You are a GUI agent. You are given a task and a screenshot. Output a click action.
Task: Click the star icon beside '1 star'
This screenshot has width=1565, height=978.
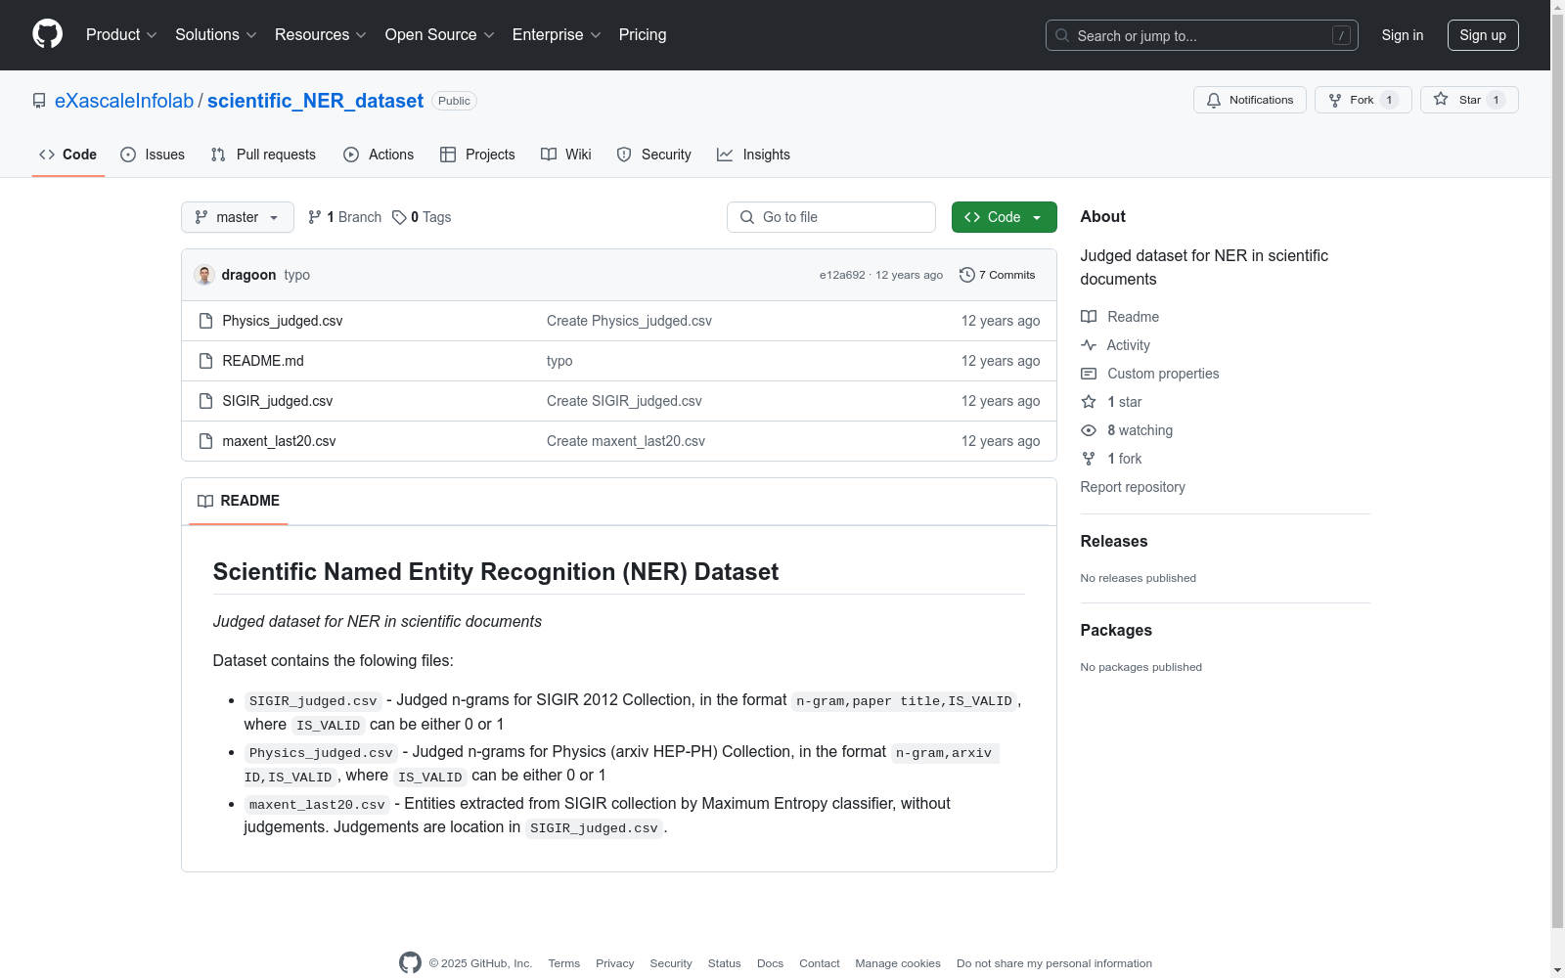point(1089,402)
